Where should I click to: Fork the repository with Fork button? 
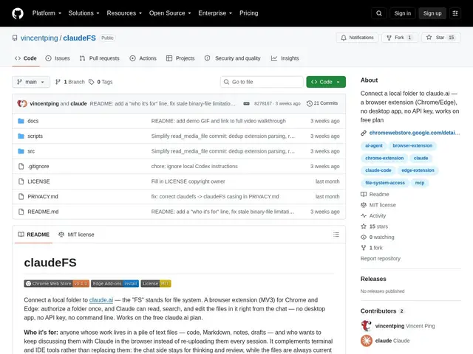[x=400, y=38]
